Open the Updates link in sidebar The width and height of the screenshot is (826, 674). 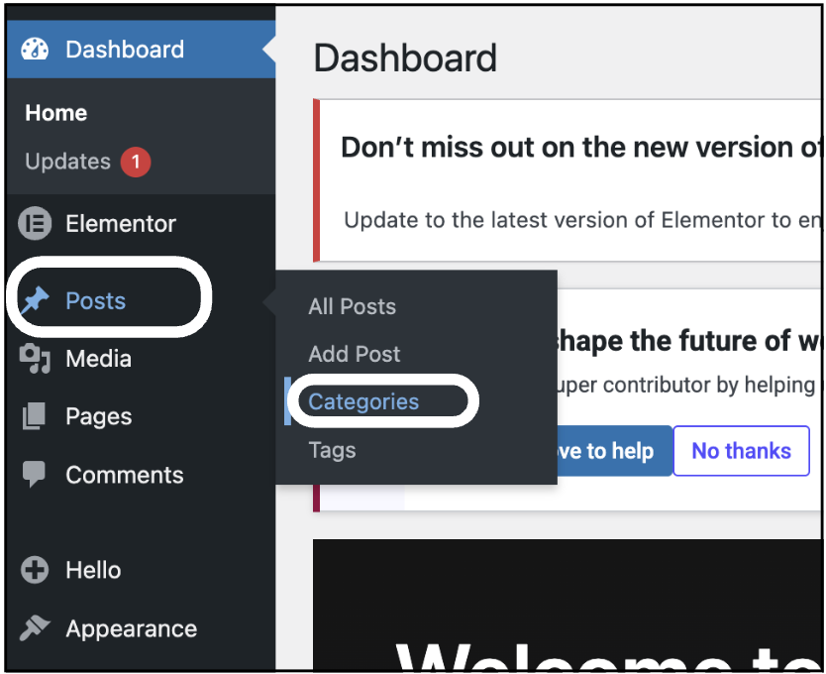coord(68,162)
